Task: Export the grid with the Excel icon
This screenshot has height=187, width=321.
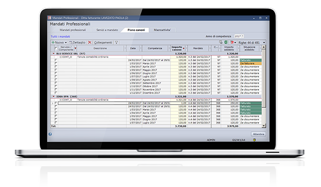Action: [226, 42]
